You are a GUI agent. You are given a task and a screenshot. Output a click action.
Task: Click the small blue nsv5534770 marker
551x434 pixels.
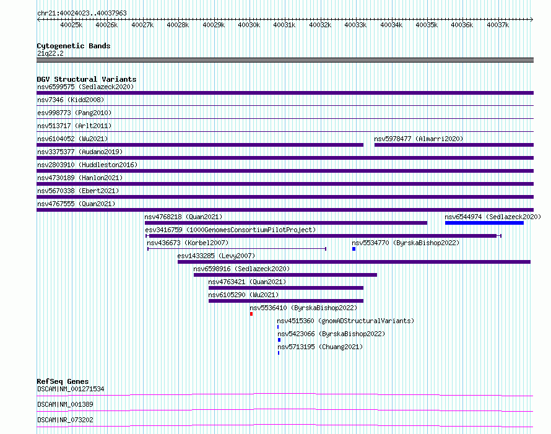[x=354, y=249]
